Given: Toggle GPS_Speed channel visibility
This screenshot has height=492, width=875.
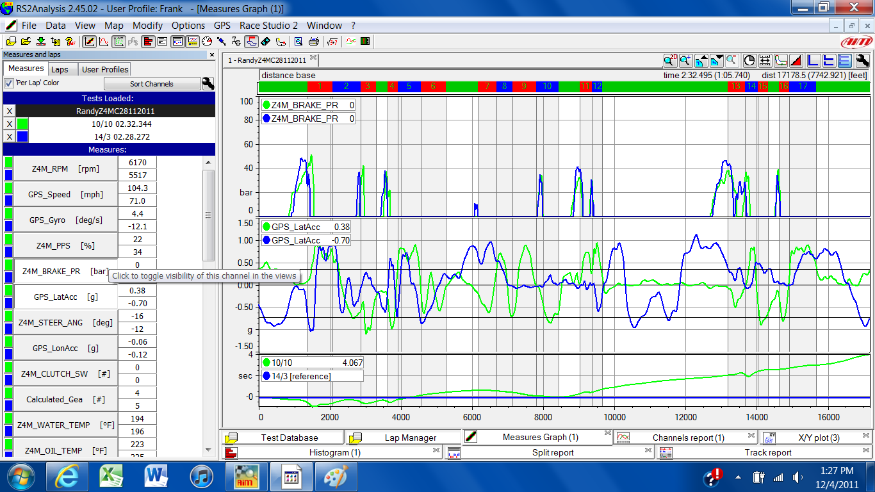Looking at the screenshot, I should [x=65, y=194].
